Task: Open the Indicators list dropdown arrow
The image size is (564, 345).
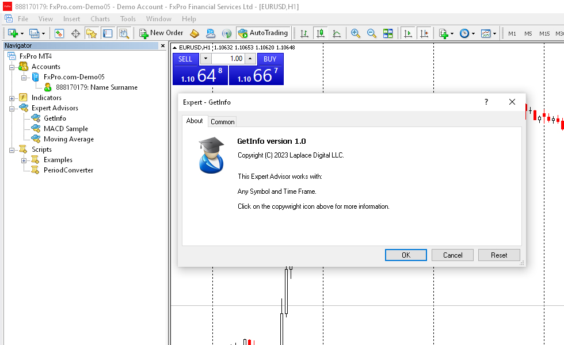Action: (452, 34)
